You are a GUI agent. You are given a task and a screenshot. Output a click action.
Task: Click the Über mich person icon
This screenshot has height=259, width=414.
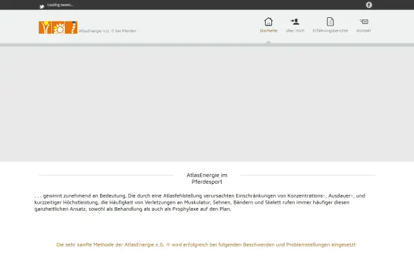(x=295, y=21)
